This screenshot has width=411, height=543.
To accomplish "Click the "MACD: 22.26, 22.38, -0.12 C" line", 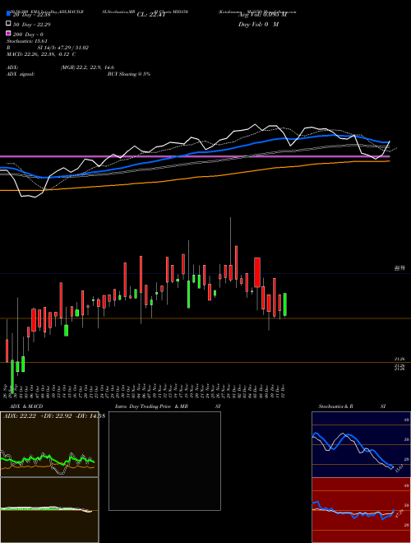I will click(x=41, y=54).
